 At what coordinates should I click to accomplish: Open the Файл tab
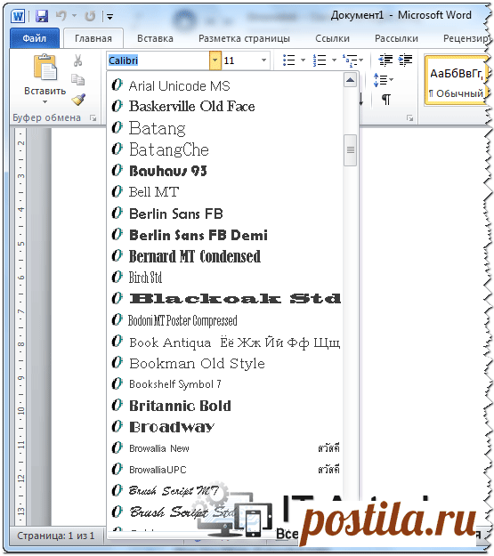click(x=35, y=38)
